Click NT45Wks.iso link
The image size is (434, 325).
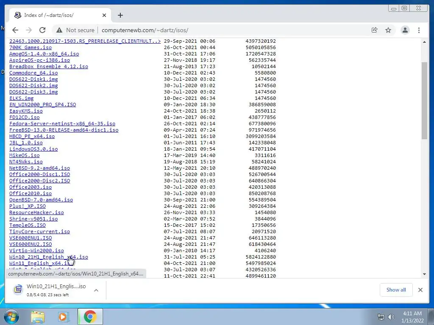point(26,162)
